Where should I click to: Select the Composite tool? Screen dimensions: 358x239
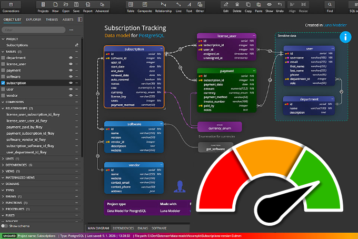145,7
